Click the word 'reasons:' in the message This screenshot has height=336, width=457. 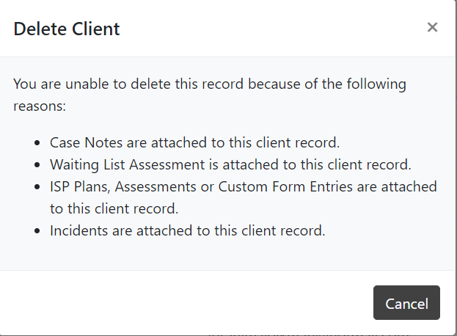point(40,106)
